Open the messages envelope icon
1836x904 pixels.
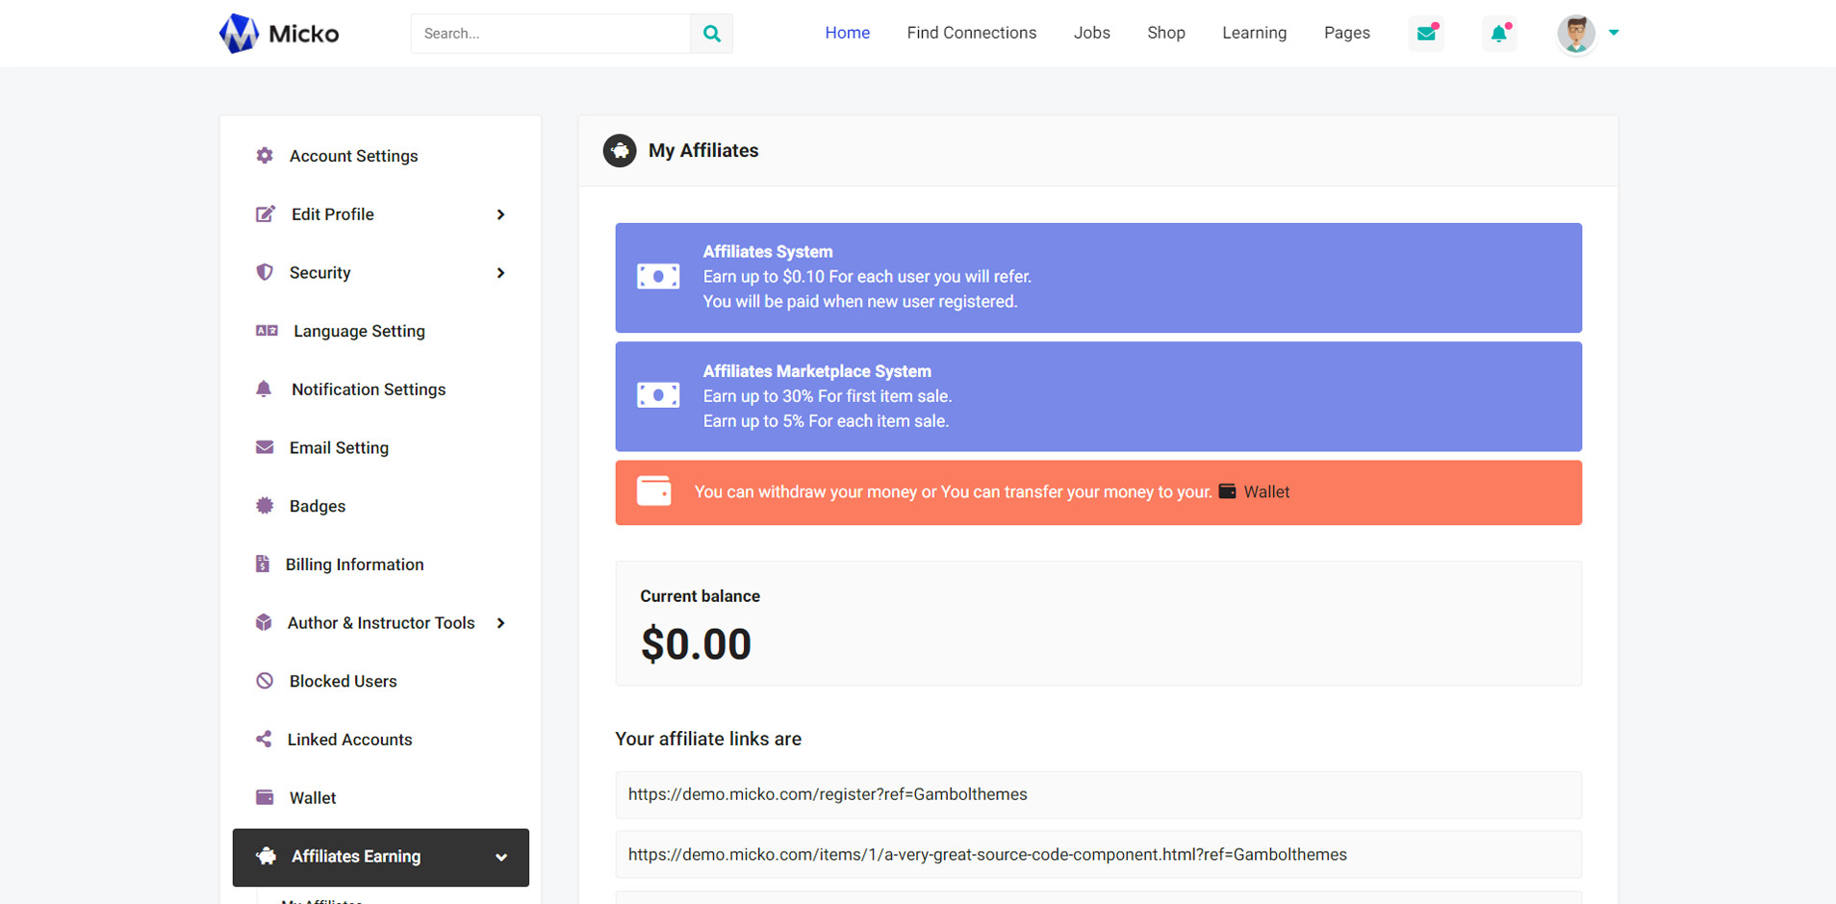click(1426, 34)
